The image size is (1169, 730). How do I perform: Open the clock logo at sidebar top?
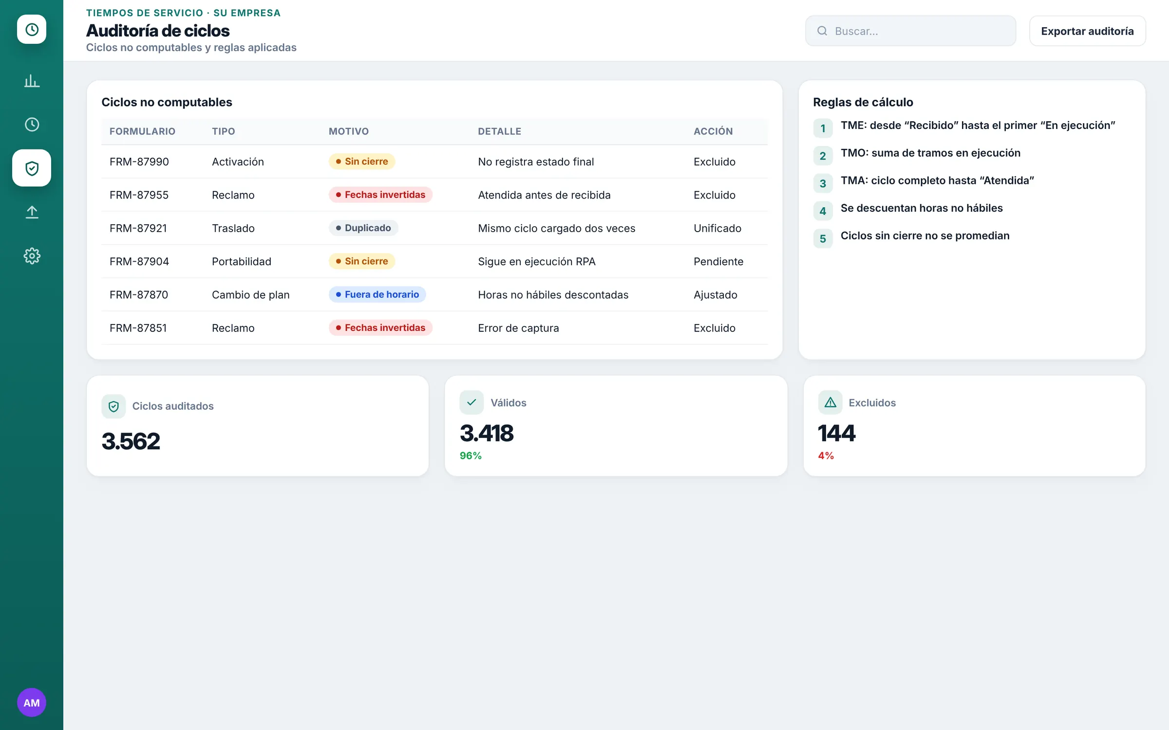(x=32, y=29)
